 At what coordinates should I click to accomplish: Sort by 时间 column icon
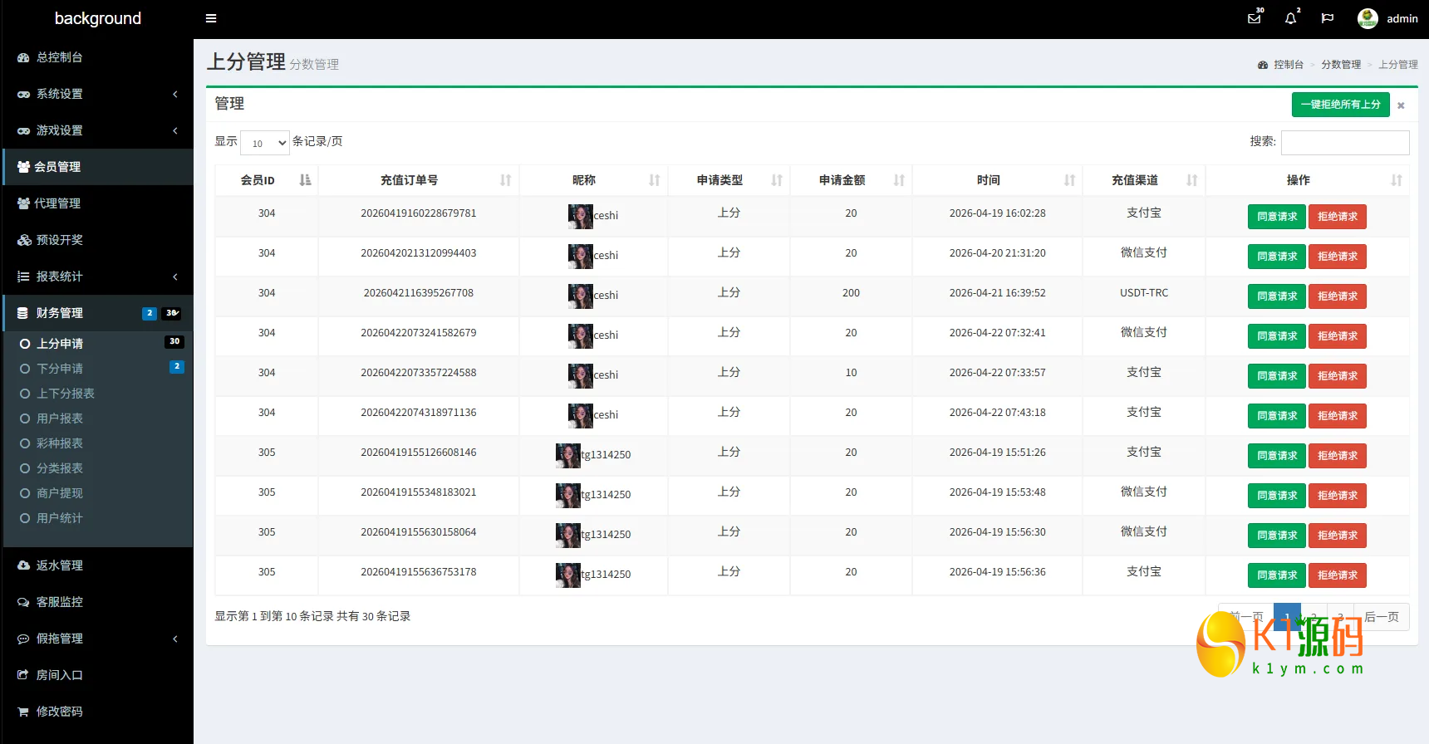[x=1069, y=180]
